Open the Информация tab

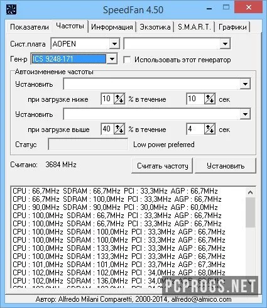pyautogui.click(x=112, y=27)
